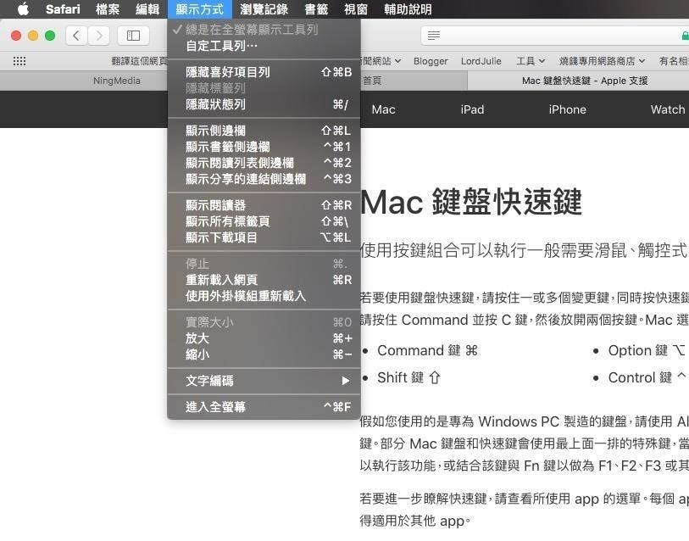Viewport: 689px width, 541px height.
Task: Choose 自定工具列… menu item
Action: (x=264, y=46)
